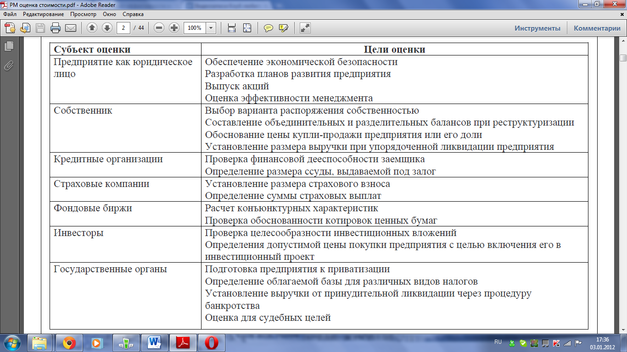Open the Справка menu
This screenshot has width=627, height=352.
point(133,14)
